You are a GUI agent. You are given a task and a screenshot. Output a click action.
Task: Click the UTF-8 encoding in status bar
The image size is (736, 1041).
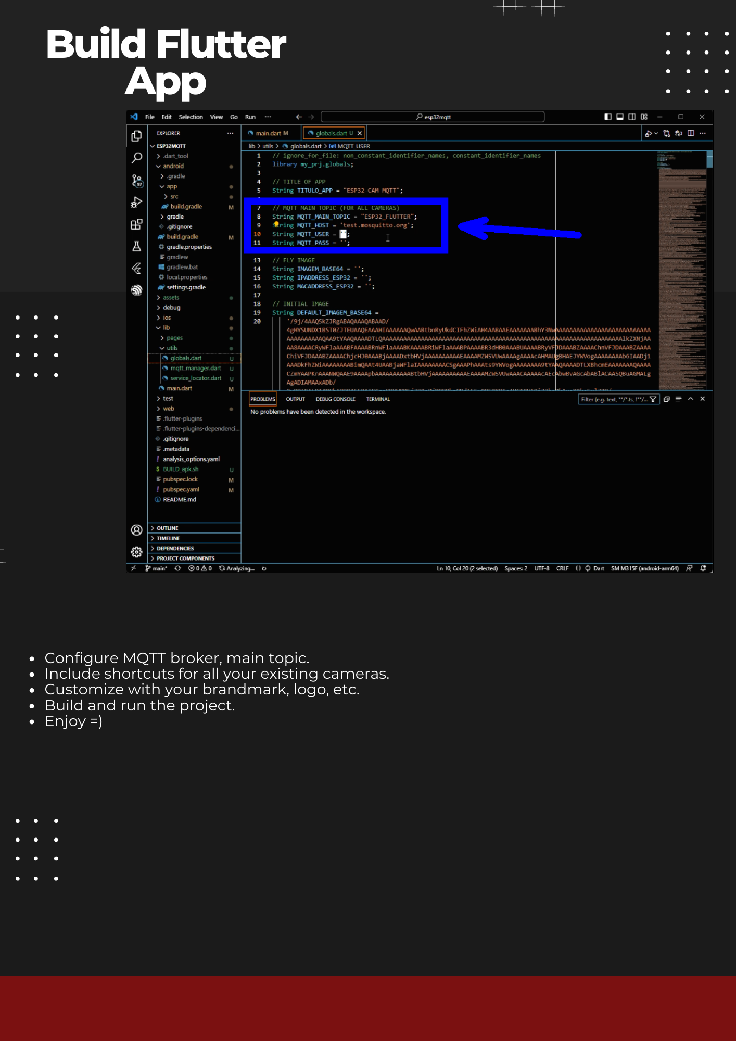point(542,568)
